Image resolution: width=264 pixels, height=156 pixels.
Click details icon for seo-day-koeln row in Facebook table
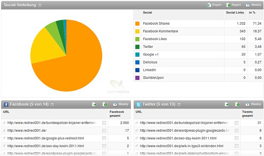(x=104, y=146)
